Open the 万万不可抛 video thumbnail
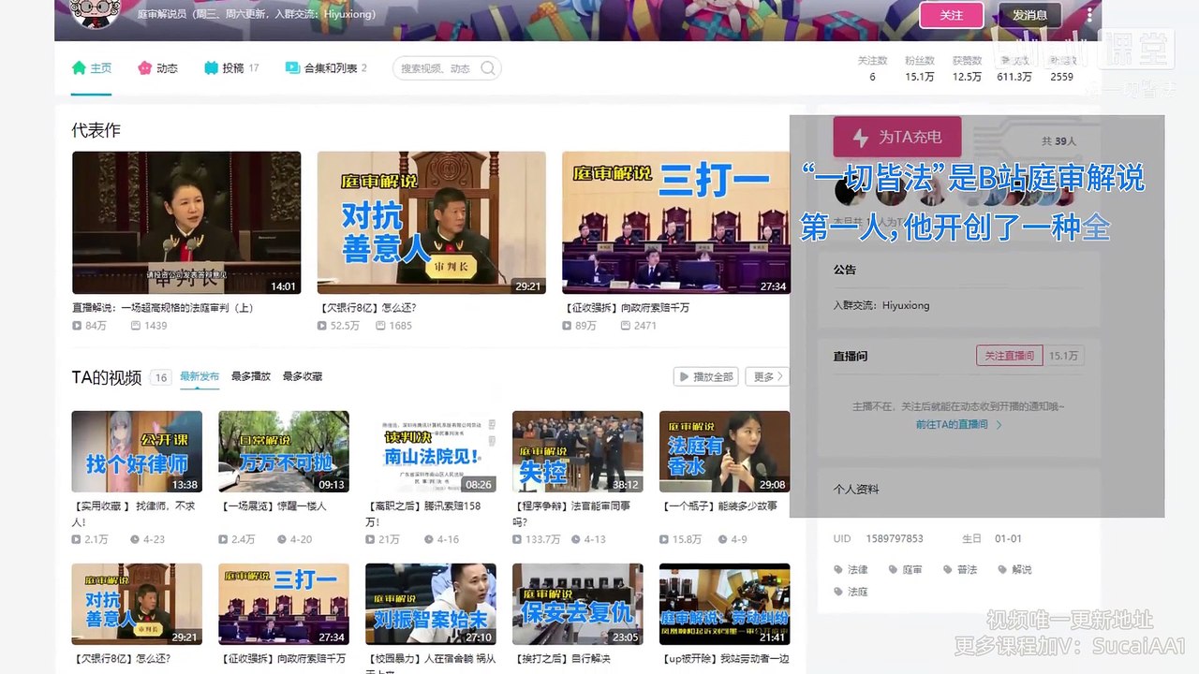Viewport: 1199px width, 674px height. [x=284, y=452]
